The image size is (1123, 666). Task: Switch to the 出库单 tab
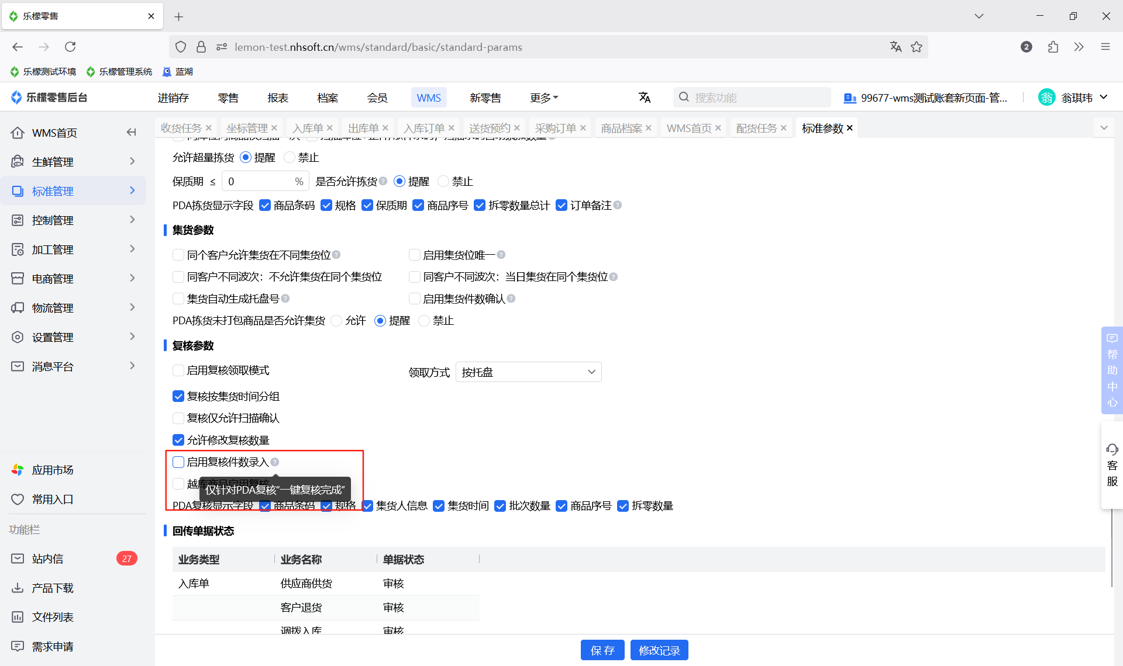(x=363, y=128)
